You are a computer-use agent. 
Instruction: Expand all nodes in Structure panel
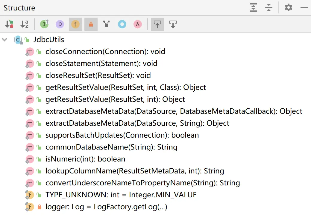tap(253, 7)
